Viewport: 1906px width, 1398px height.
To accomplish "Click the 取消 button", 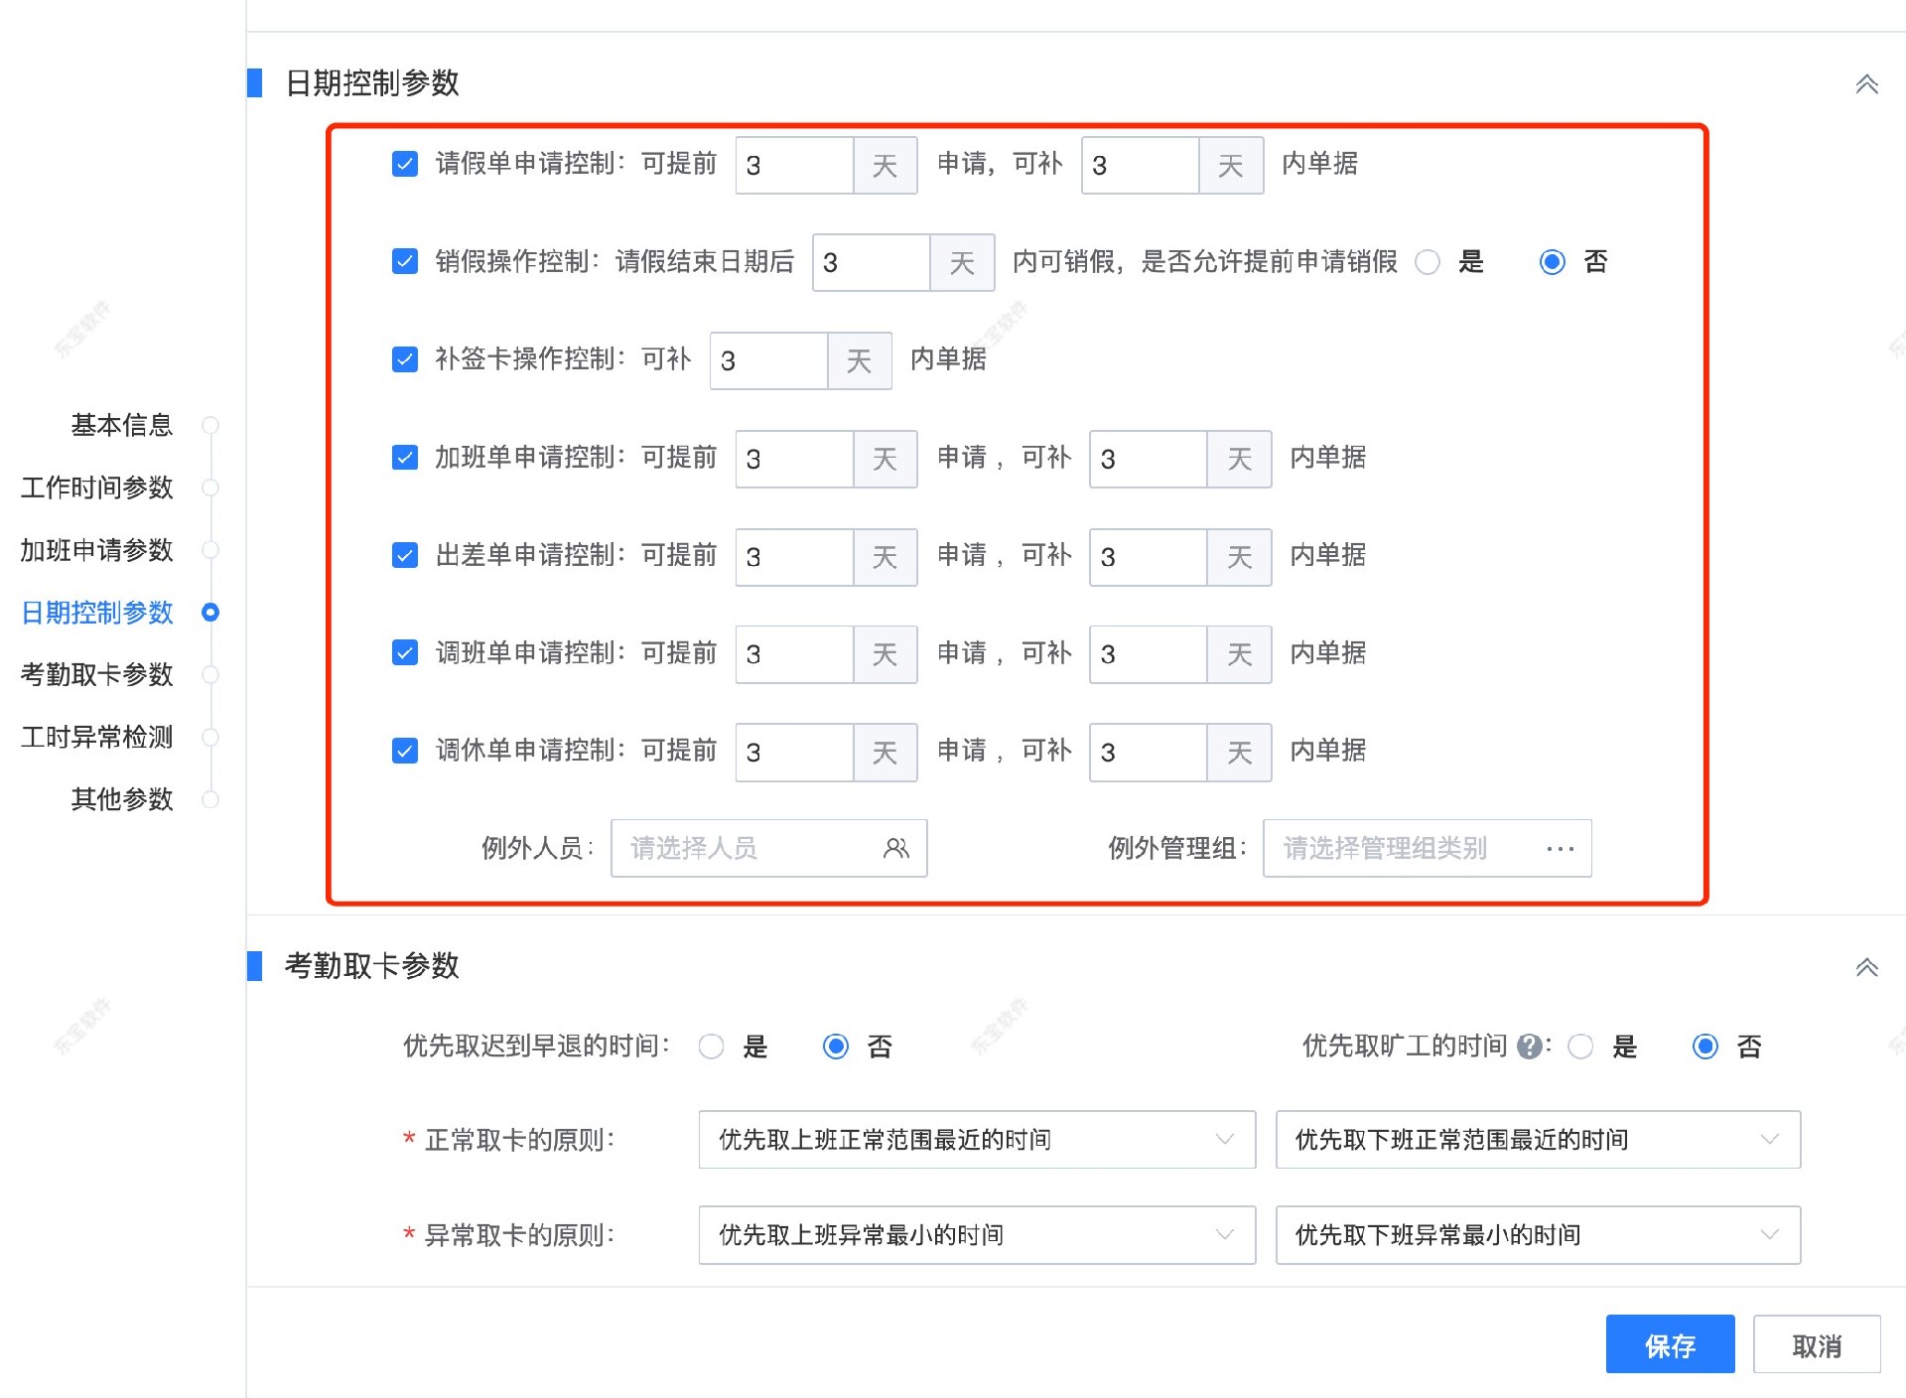I will pyautogui.click(x=1816, y=1345).
